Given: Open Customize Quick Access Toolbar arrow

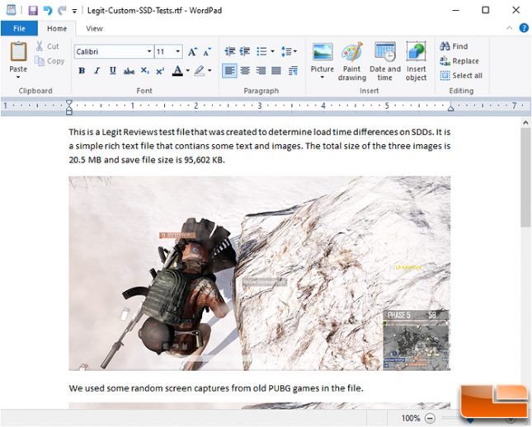Looking at the screenshot, I should (74, 12).
